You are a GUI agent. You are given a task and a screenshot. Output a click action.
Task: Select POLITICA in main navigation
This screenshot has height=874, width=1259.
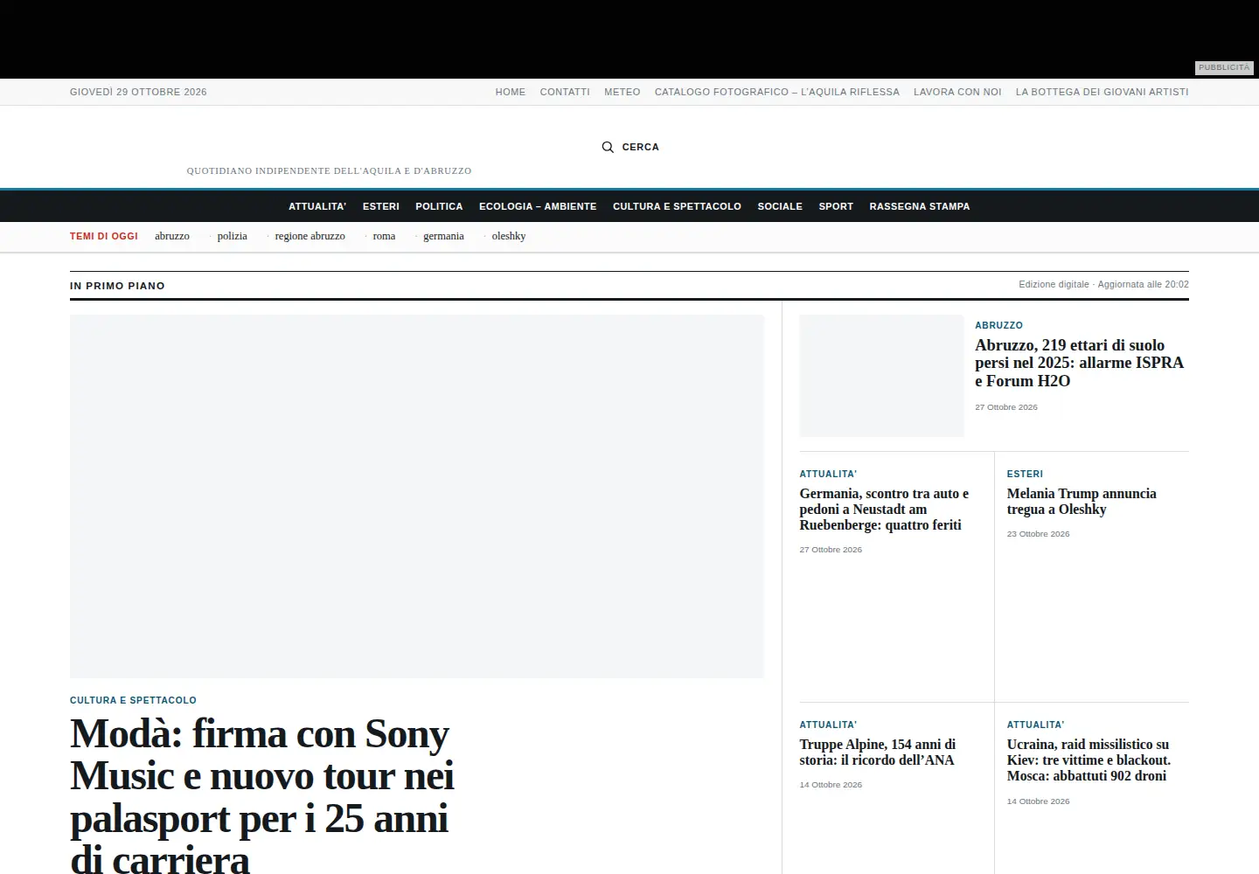(439, 206)
